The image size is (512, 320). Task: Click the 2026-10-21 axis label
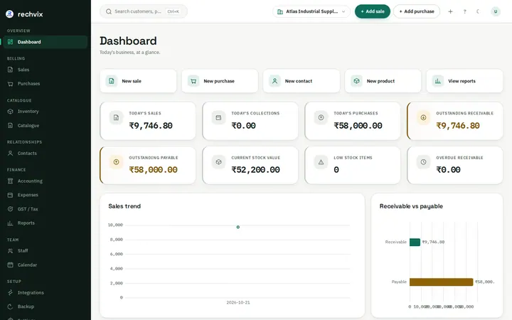coord(238,303)
